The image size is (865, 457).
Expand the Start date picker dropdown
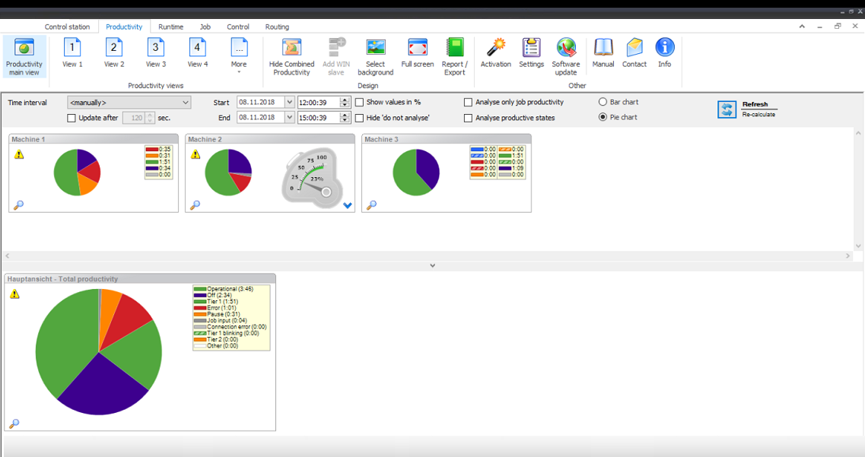click(289, 103)
